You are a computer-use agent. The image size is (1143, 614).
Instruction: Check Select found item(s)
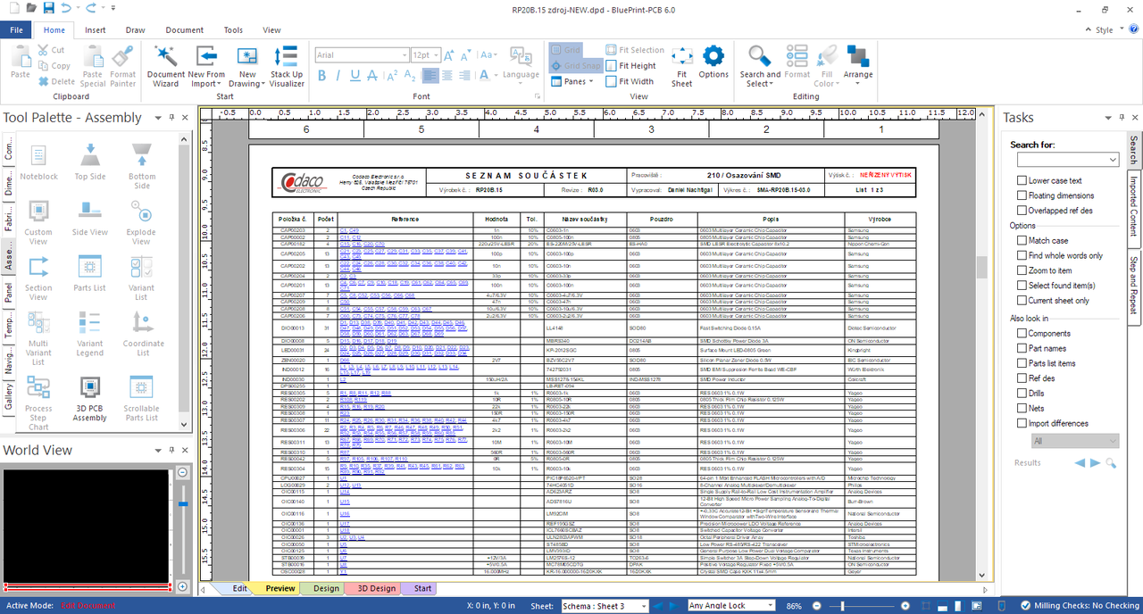[x=1022, y=286]
